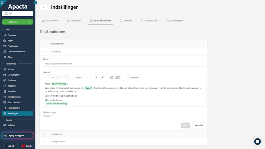Click the 'Vi ser frem til et godt samarbejde!' line
Viewport: 265px width, 149px height.
tap(61, 96)
